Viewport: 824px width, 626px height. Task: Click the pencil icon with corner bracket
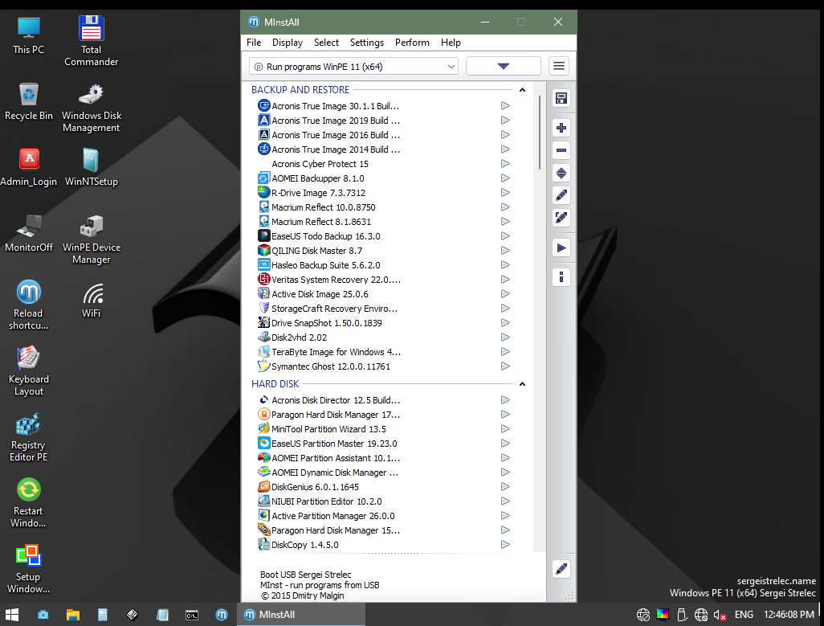pyautogui.click(x=561, y=218)
